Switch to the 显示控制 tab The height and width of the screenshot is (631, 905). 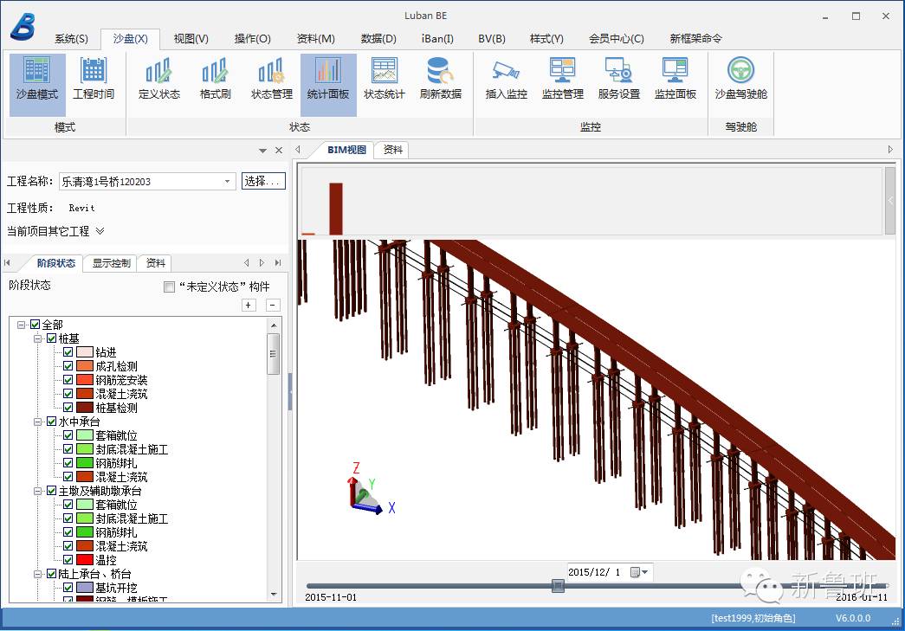point(112,263)
